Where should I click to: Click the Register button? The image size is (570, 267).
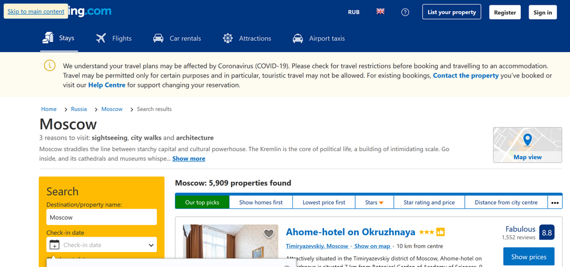click(504, 12)
